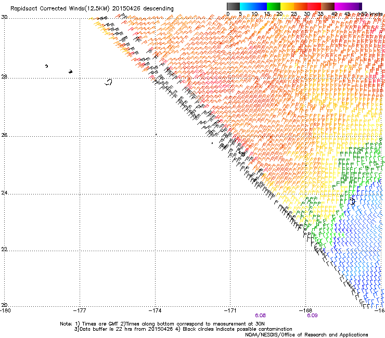Click longitude label -177
Image resolution: width=385 pixels, height=338 pixels.
[80, 311]
